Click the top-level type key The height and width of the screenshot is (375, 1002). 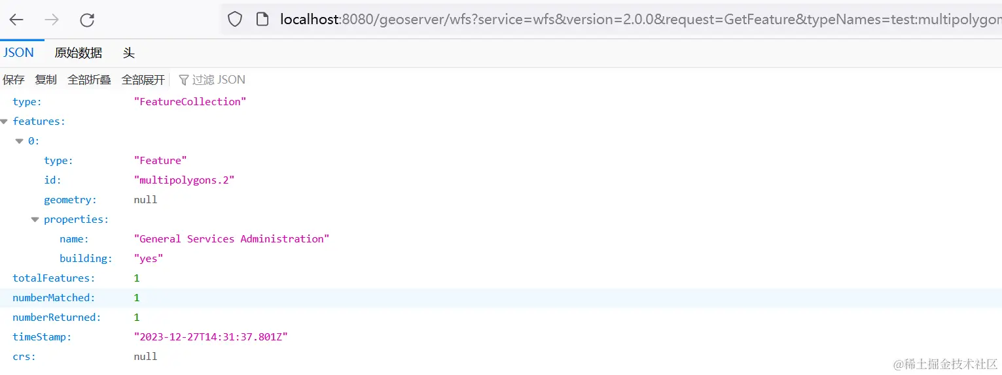(27, 102)
